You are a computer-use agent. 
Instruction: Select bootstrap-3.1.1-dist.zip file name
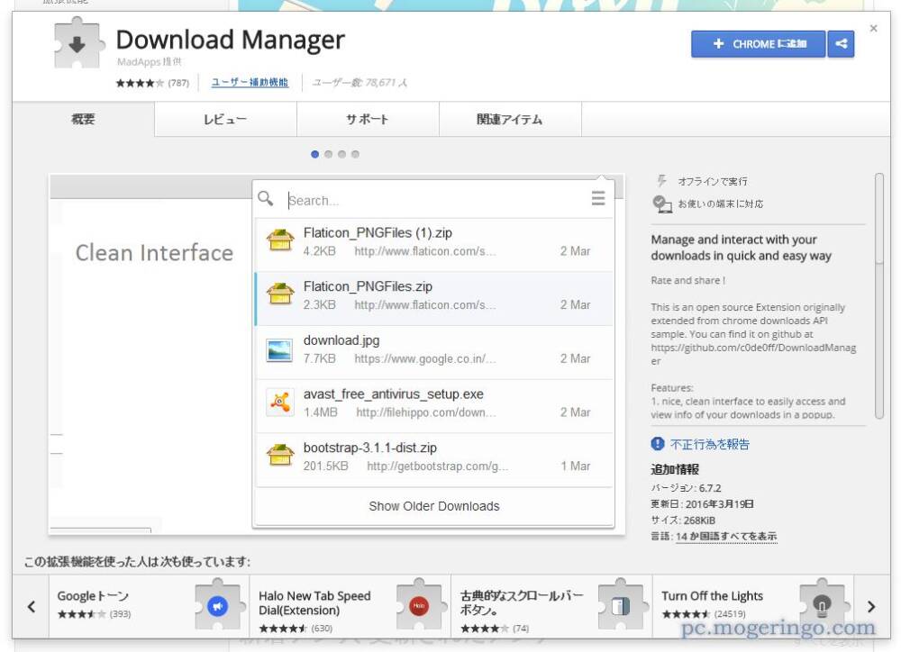coord(370,448)
